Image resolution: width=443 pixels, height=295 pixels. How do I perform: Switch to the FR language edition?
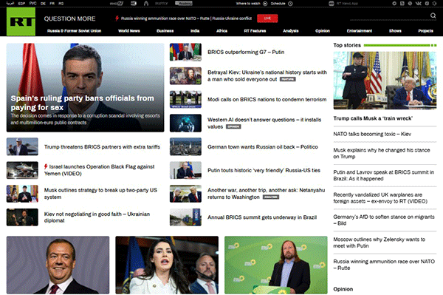pyautogui.click(x=52, y=4)
